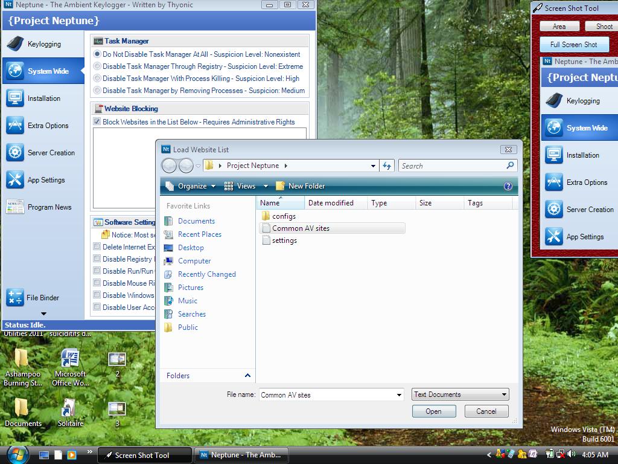Open File Binder calculator icon
This screenshot has width=618, height=464.
click(15, 297)
